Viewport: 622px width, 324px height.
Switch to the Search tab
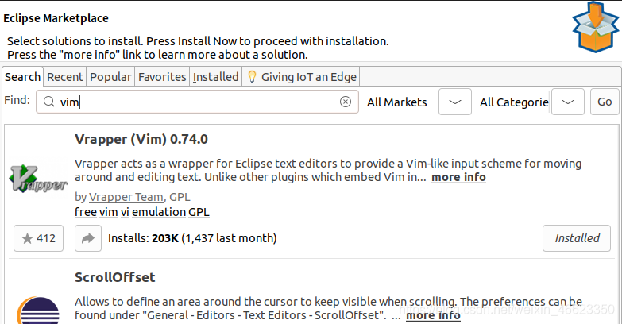(22, 76)
